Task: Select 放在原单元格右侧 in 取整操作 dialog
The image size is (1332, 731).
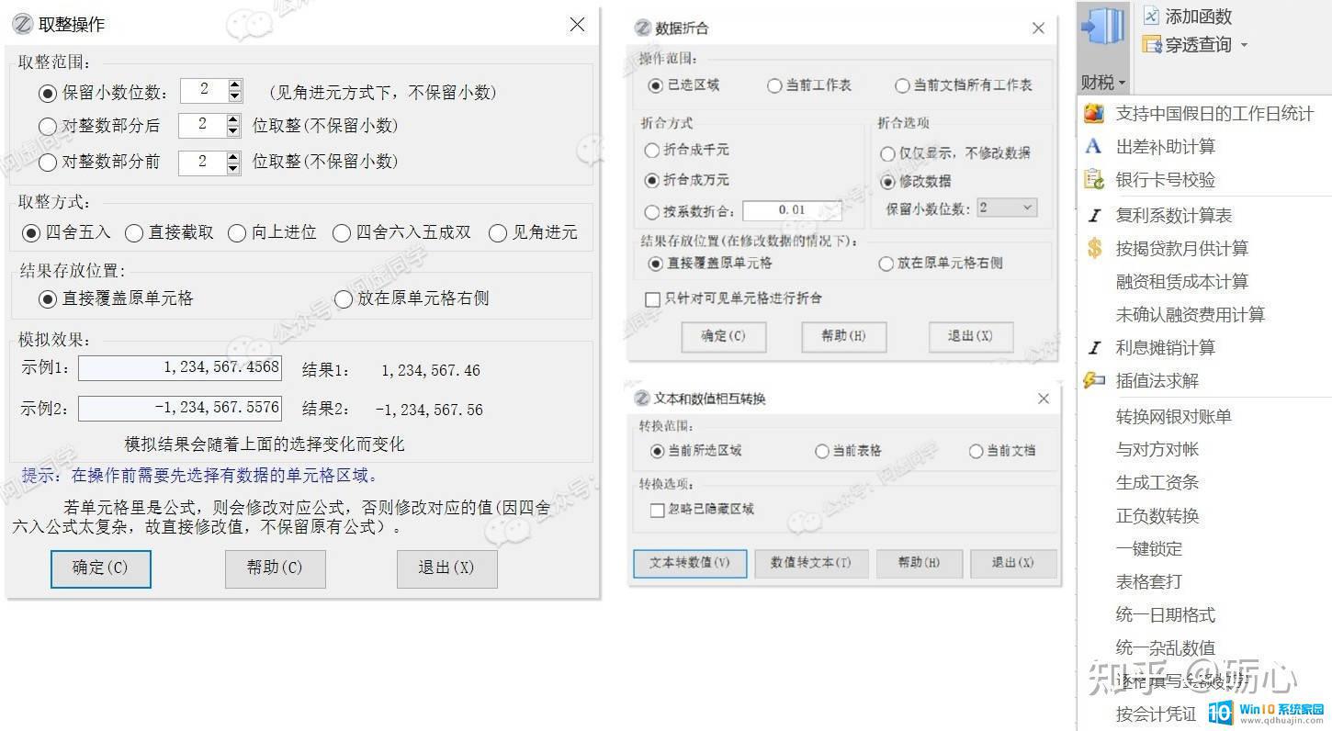Action: pyautogui.click(x=344, y=298)
